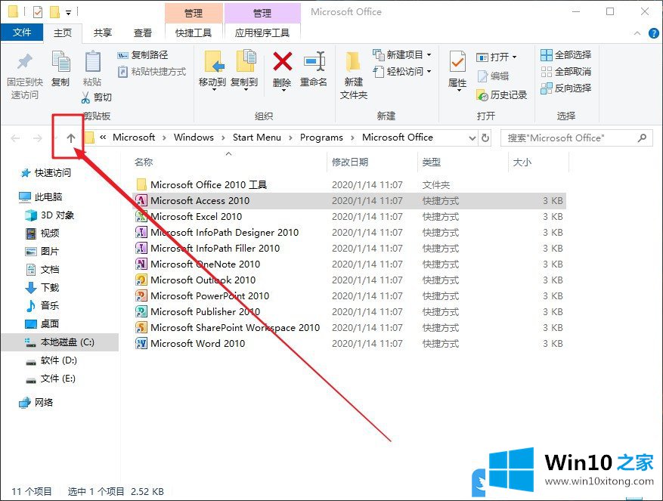Image resolution: width=663 pixels, height=501 pixels.
Task: Click the up-arrow navigation button
Action: click(70, 138)
